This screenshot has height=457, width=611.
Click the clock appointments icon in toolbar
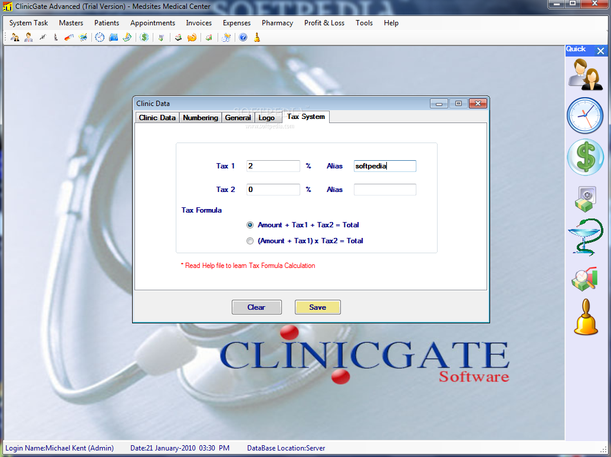pos(100,37)
